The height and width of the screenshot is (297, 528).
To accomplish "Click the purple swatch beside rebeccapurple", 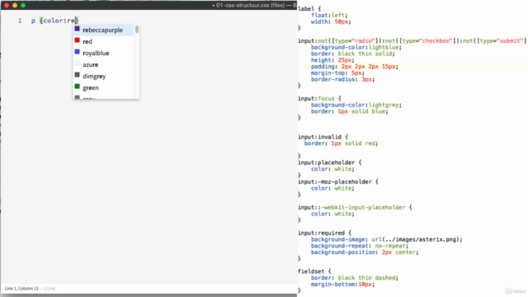I will click(x=77, y=29).
